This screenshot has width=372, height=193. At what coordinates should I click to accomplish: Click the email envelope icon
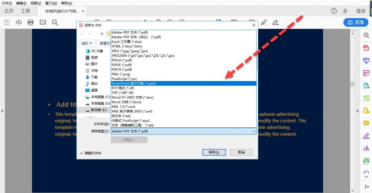pos(43,22)
